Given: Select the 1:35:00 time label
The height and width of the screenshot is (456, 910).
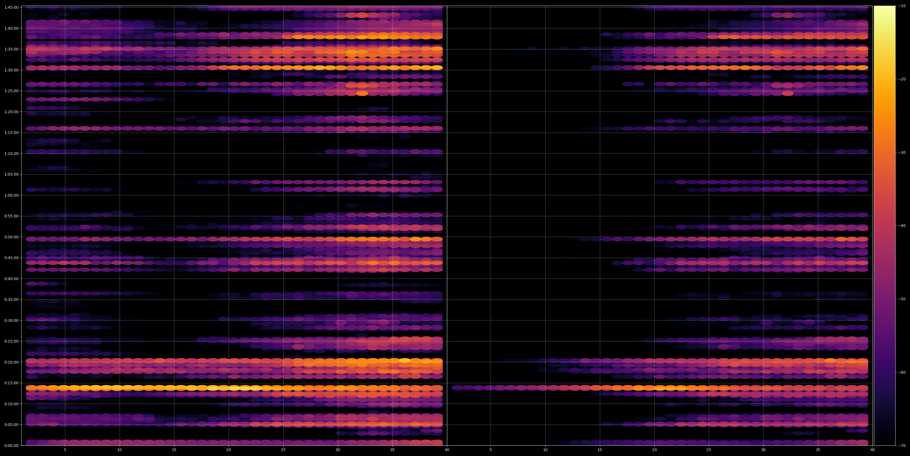Looking at the screenshot, I should (x=11, y=49).
